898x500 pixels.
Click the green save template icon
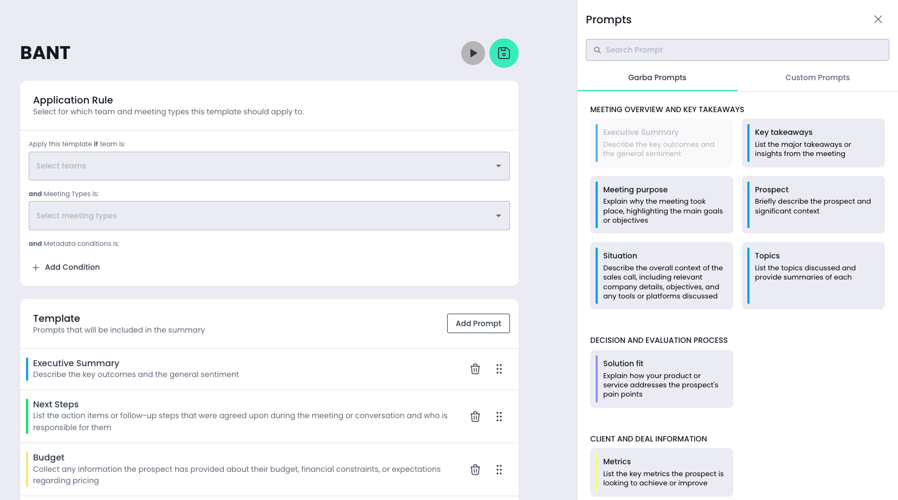503,53
